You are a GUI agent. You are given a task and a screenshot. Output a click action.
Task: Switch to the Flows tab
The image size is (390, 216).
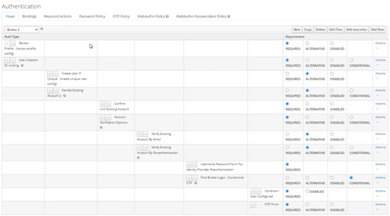(x=10, y=17)
